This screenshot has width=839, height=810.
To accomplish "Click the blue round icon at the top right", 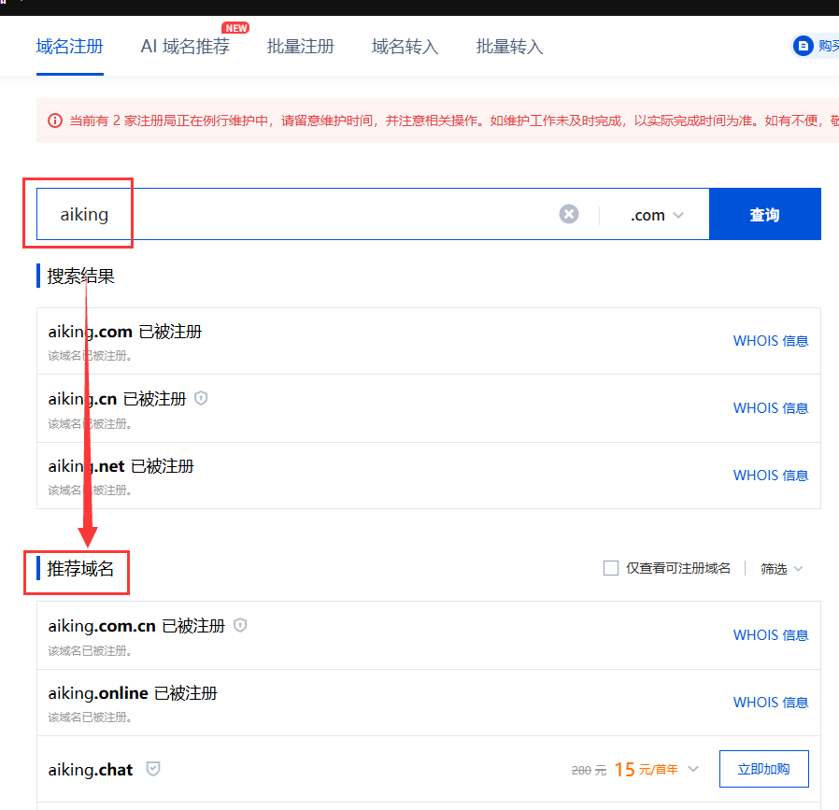I will 803,46.
